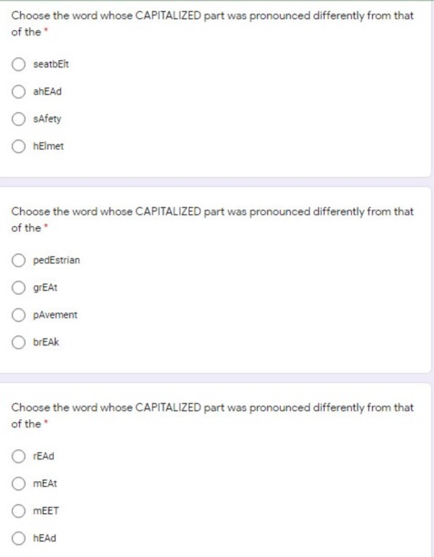Click the second question title text
Screen dimensions: 434x557
(x=212, y=220)
